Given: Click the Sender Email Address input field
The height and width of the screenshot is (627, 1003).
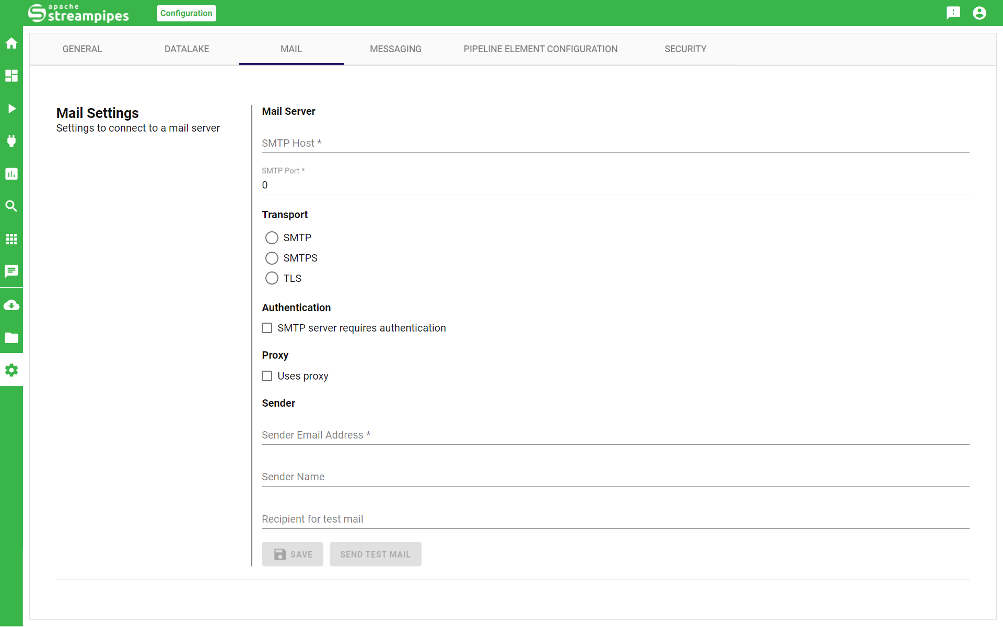Looking at the screenshot, I should [616, 435].
